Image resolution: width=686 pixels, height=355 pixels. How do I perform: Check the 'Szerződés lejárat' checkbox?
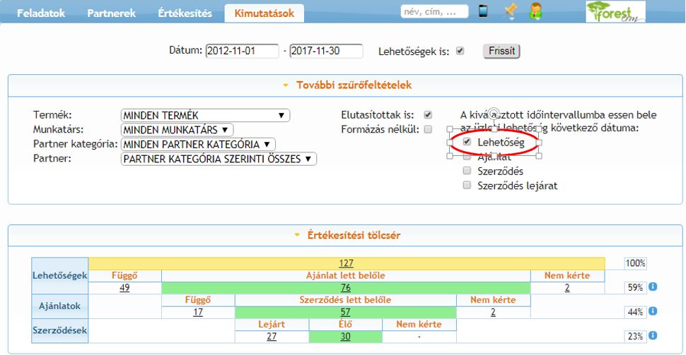click(467, 186)
